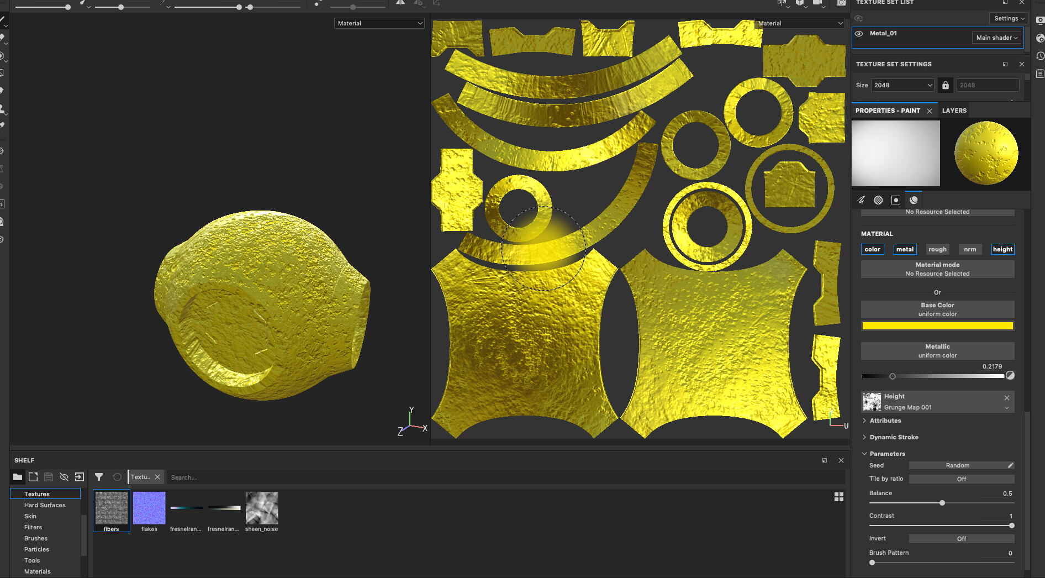Screen dimensions: 1045x578
Task: Toggle the rough material channel
Action: click(937, 249)
